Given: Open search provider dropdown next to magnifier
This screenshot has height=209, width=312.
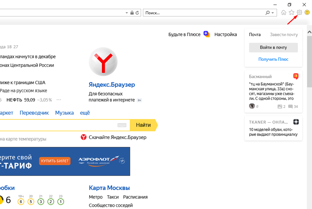Looking at the screenshot, I should tap(273, 13).
